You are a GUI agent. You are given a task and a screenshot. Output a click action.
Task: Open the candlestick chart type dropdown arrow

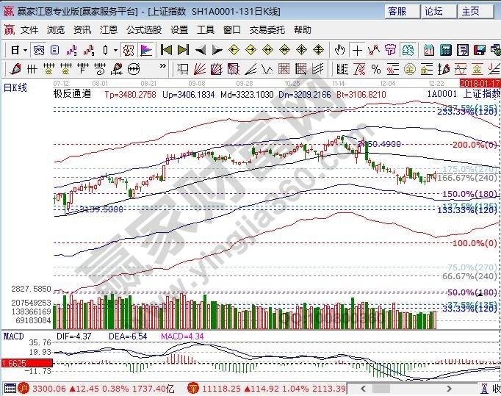[x=115, y=50]
